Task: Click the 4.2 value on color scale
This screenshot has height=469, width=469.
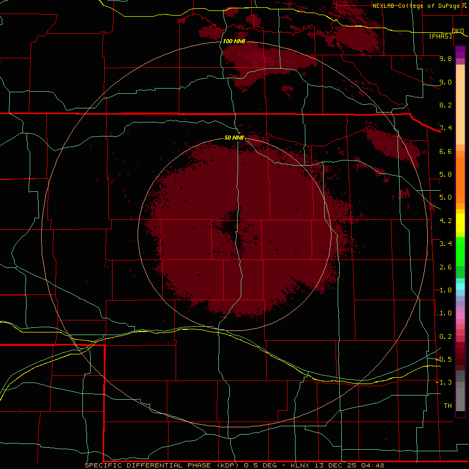Action: pos(446,221)
